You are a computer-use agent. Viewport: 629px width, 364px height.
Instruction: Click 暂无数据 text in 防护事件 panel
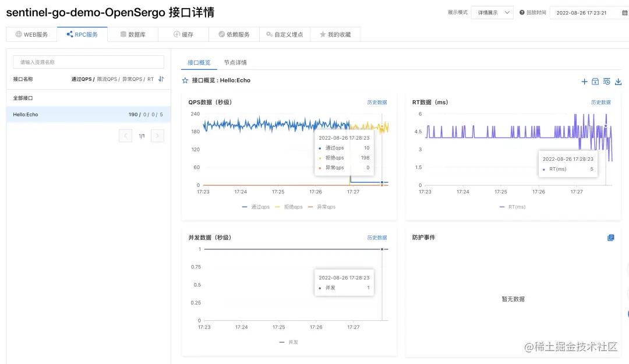513,299
